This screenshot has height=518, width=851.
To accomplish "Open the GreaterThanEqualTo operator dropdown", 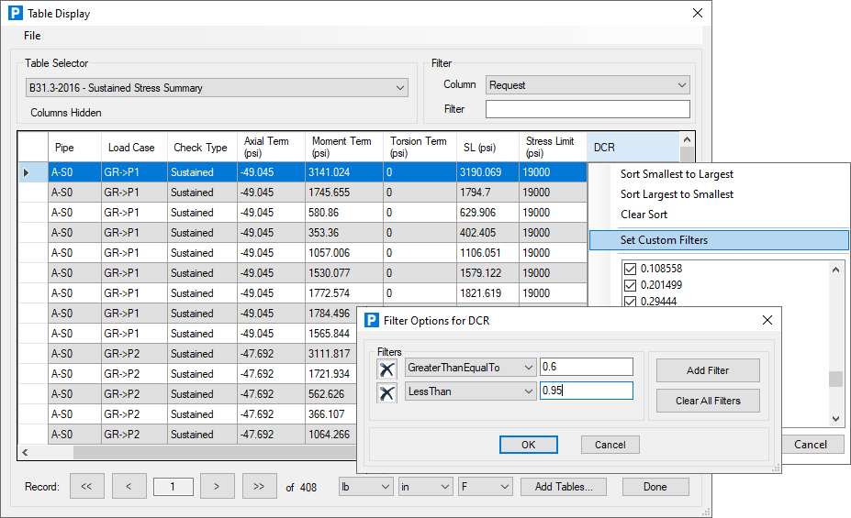I will point(471,368).
